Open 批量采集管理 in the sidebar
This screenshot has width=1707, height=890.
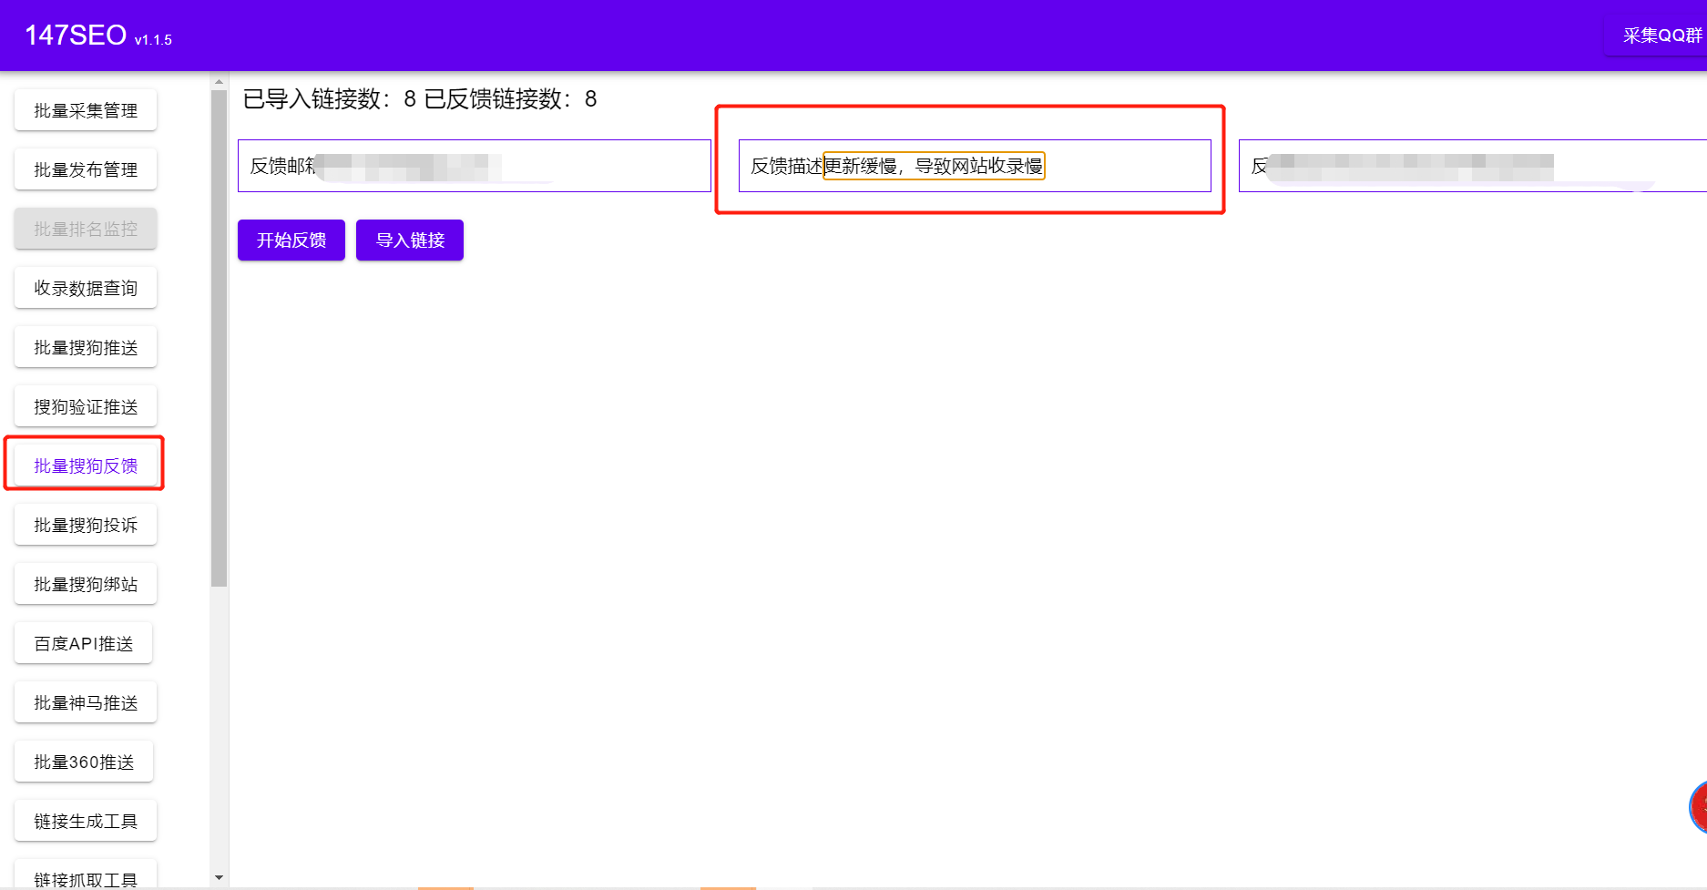pyautogui.click(x=86, y=110)
